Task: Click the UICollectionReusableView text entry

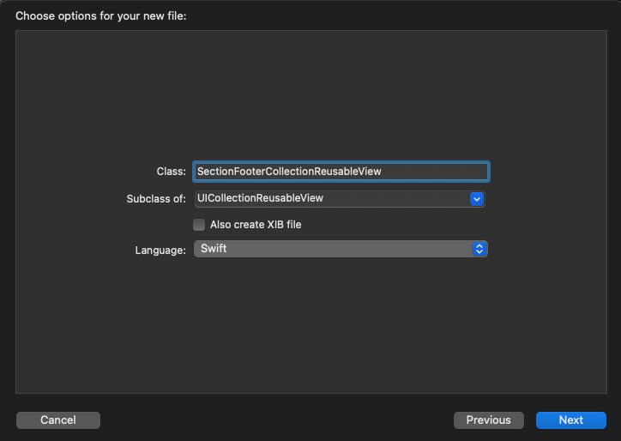Action: click(260, 198)
